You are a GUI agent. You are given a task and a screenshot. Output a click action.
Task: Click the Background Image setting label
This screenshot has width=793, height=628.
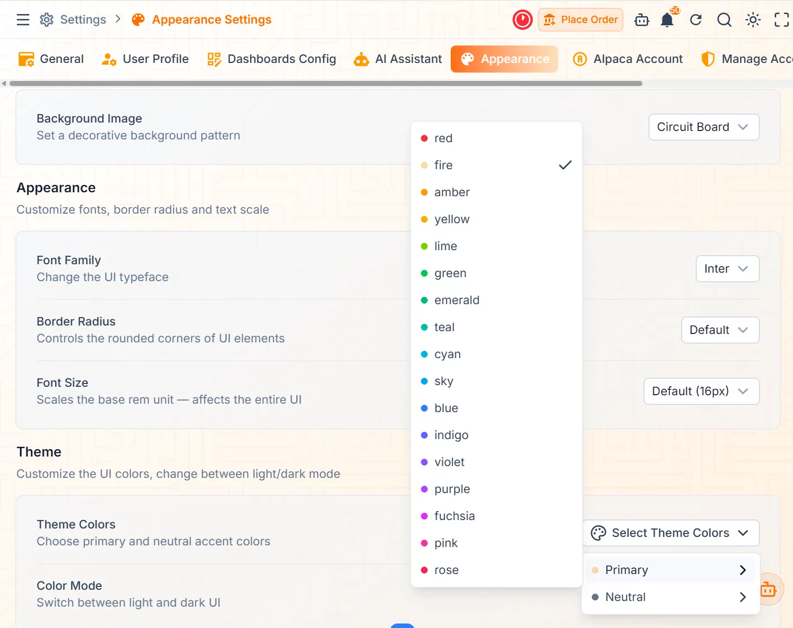pyautogui.click(x=89, y=119)
